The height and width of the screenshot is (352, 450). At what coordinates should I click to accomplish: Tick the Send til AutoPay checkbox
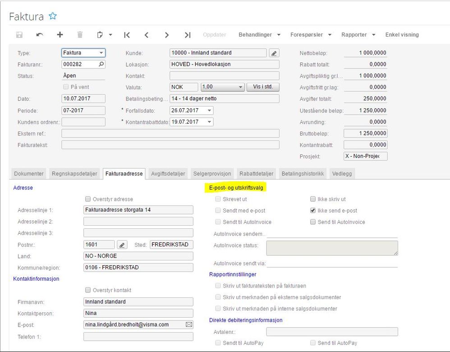313,343
